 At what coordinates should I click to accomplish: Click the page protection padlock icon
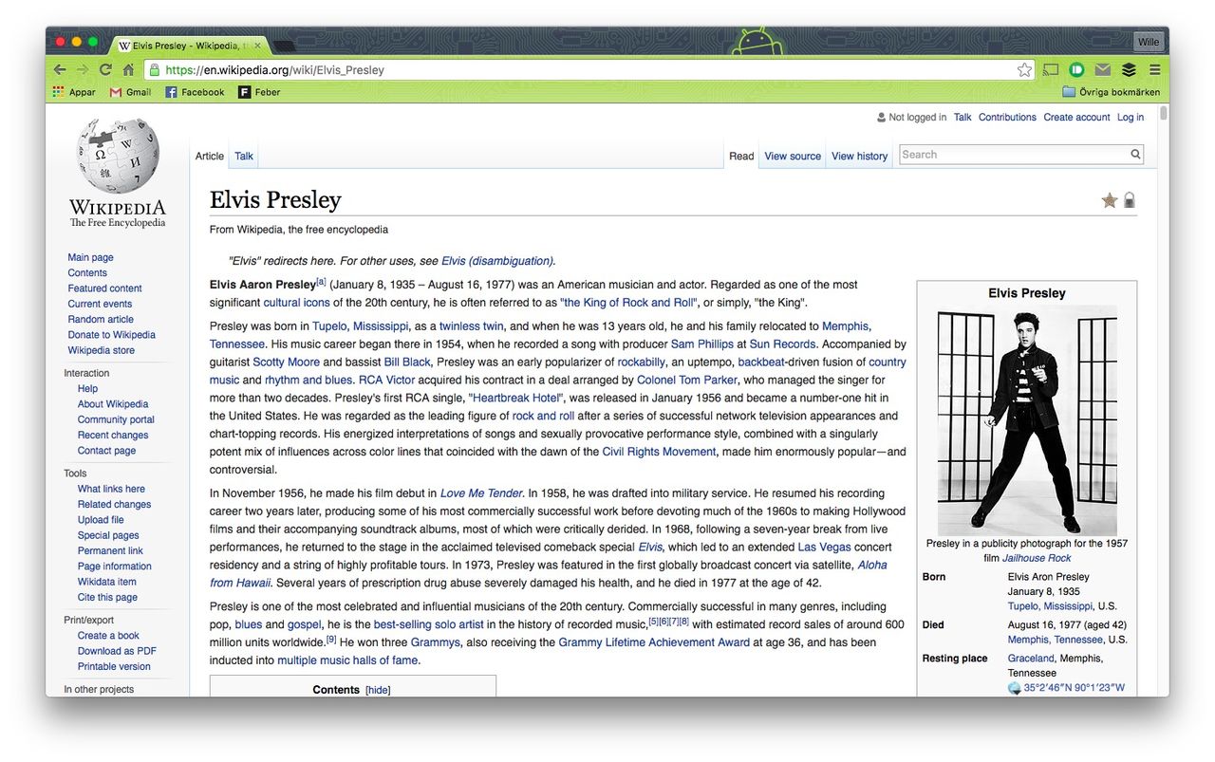[x=1129, y=200]
